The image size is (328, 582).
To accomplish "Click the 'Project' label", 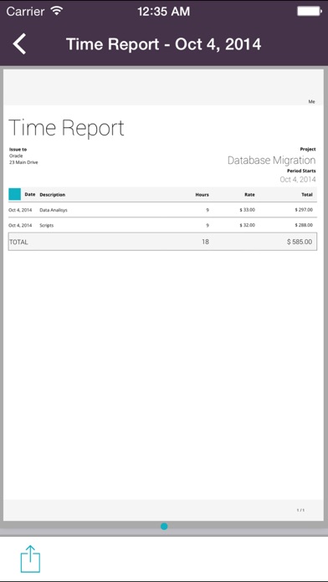I will 308,149.
